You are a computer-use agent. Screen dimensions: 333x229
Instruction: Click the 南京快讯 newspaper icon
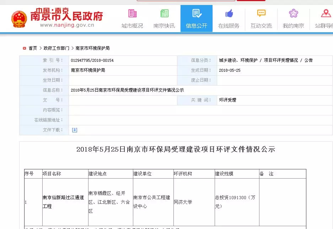tap(165, 13)
